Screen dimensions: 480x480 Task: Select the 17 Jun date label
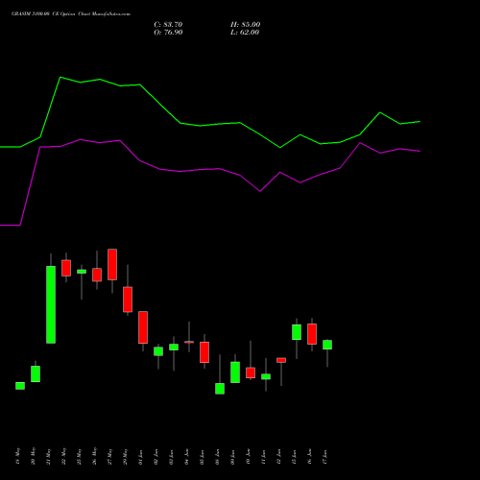[325, 457]
